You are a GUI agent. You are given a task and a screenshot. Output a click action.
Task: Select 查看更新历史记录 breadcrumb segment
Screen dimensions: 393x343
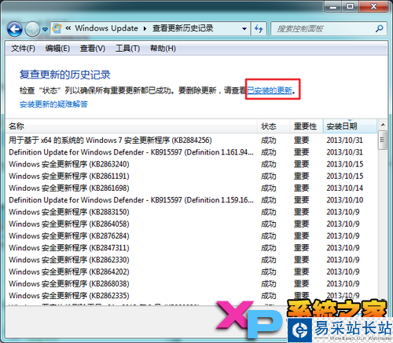pos(182,28)
